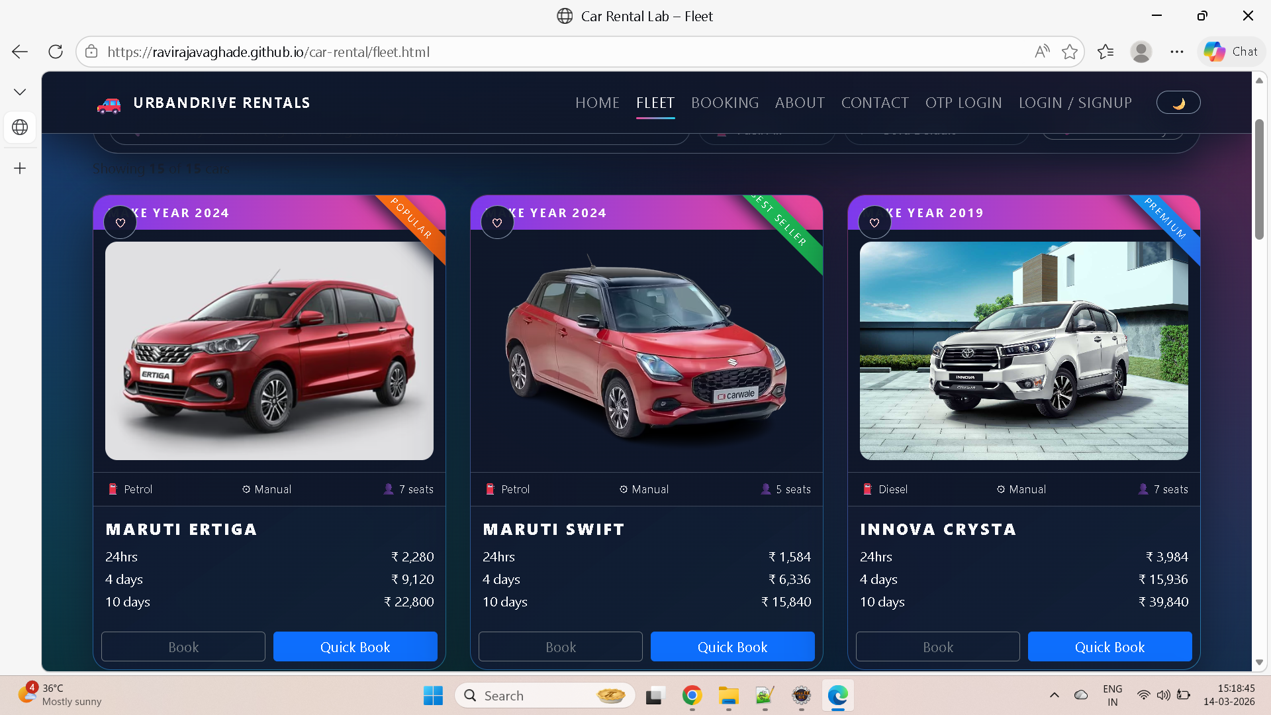Click the Maruti Ertiga car image
The height and width of the screenshot is (715, 1271).
pyautogui.click(x=269, y=351)
